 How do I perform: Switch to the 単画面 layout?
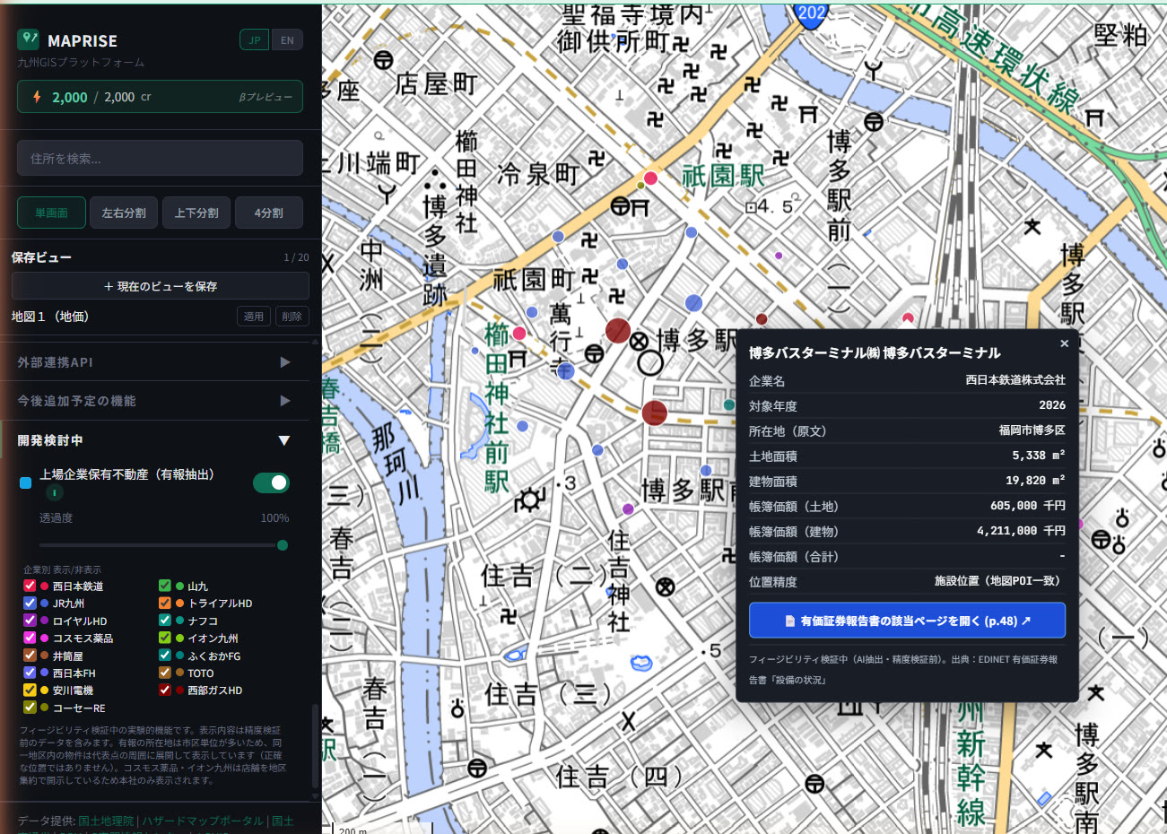[x=51, y=213]
